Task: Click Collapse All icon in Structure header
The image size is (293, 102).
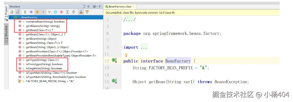Action: pos(89,7)
